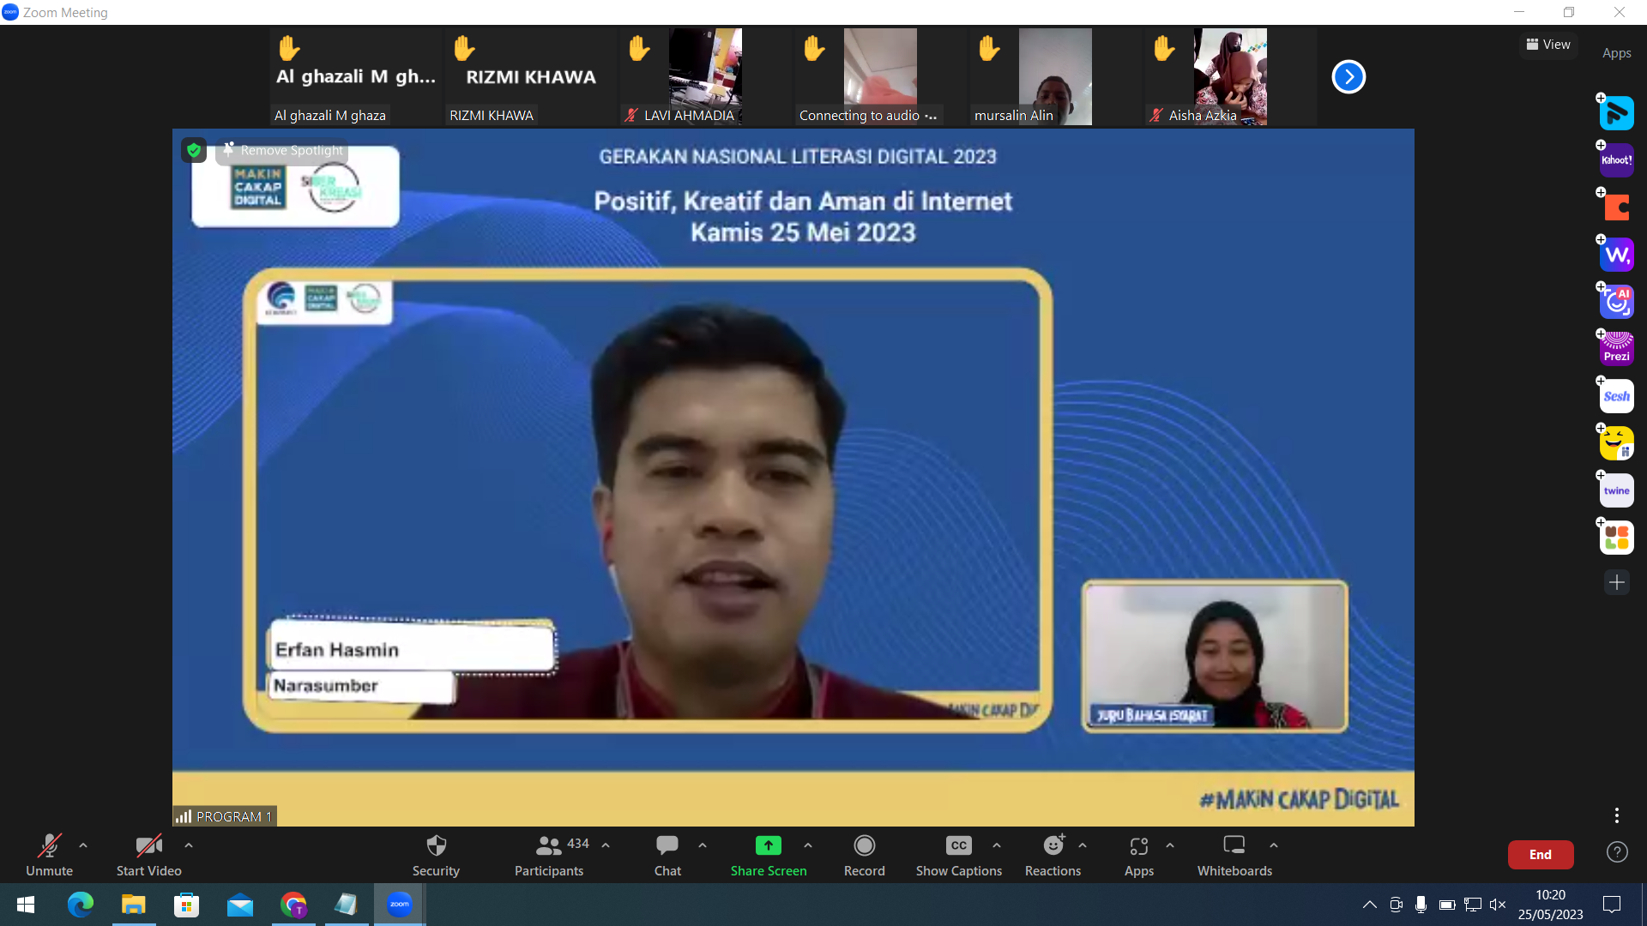Image resolution: width=1647 pixels, height=926 pixels.
Task: Open the Prezi app in sidebar
Action: [x=1617, y=349]
